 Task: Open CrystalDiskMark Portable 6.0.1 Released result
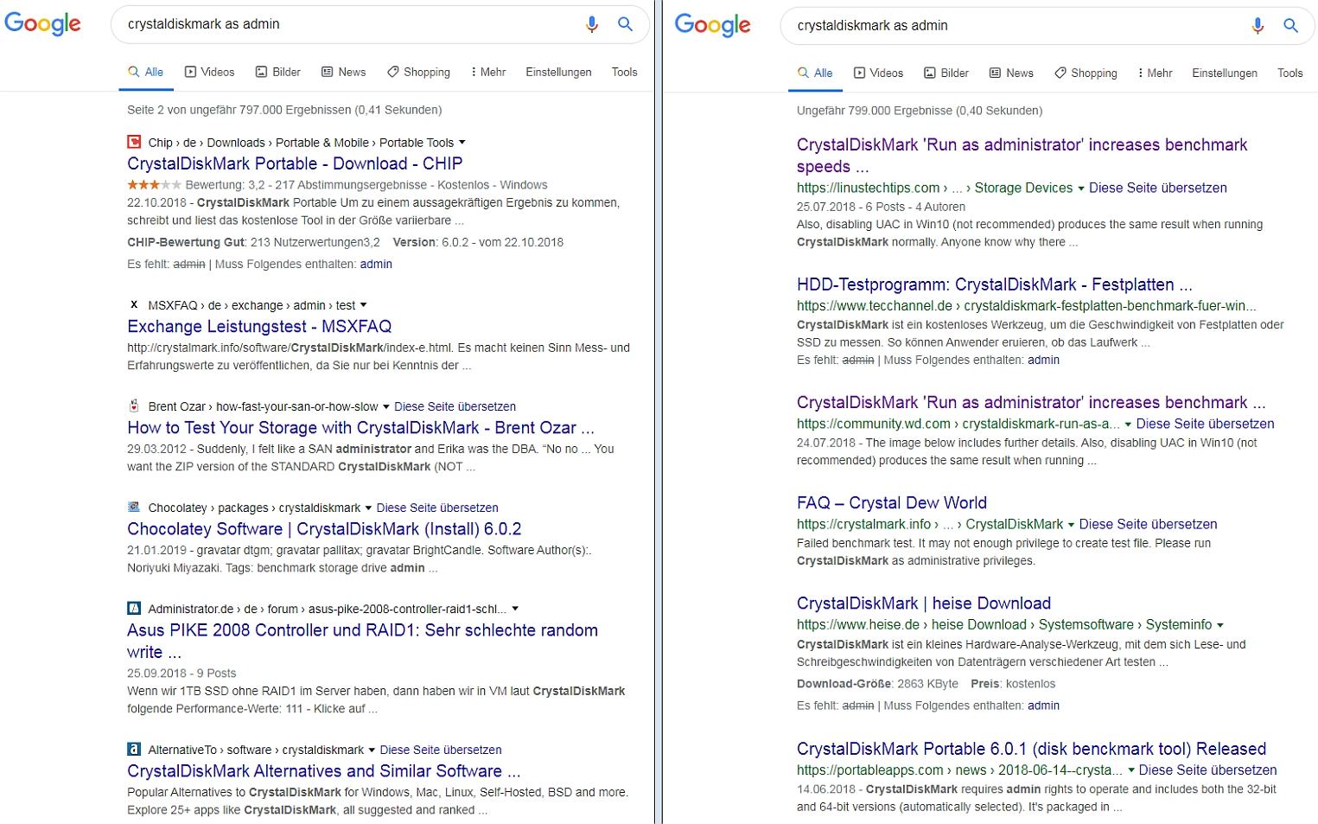1031,748
